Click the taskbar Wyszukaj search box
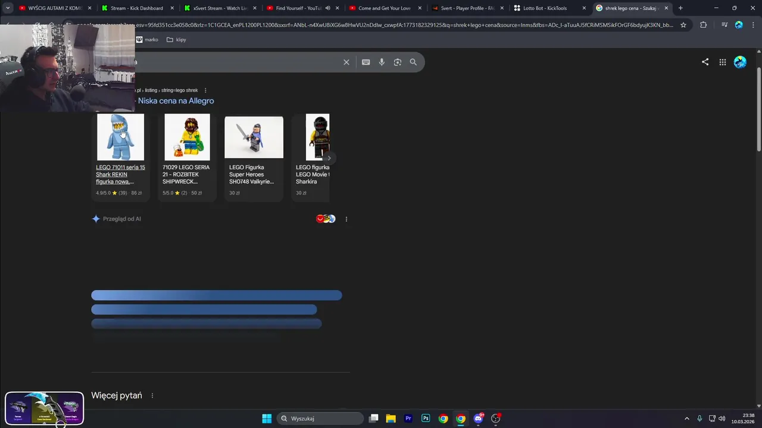The image size is (762, 428). coord(321,418)
